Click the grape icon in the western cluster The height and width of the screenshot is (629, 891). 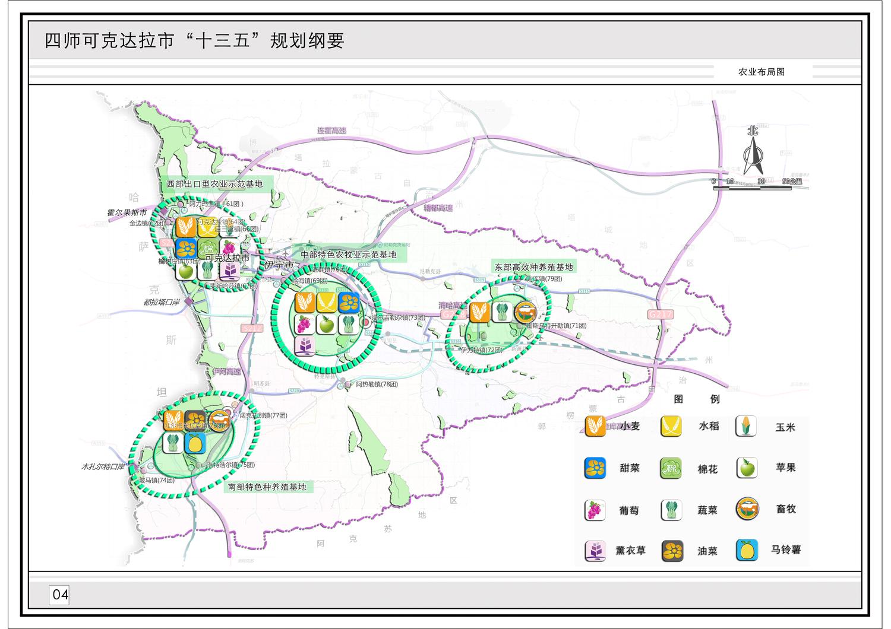click(x=229, y=248)
